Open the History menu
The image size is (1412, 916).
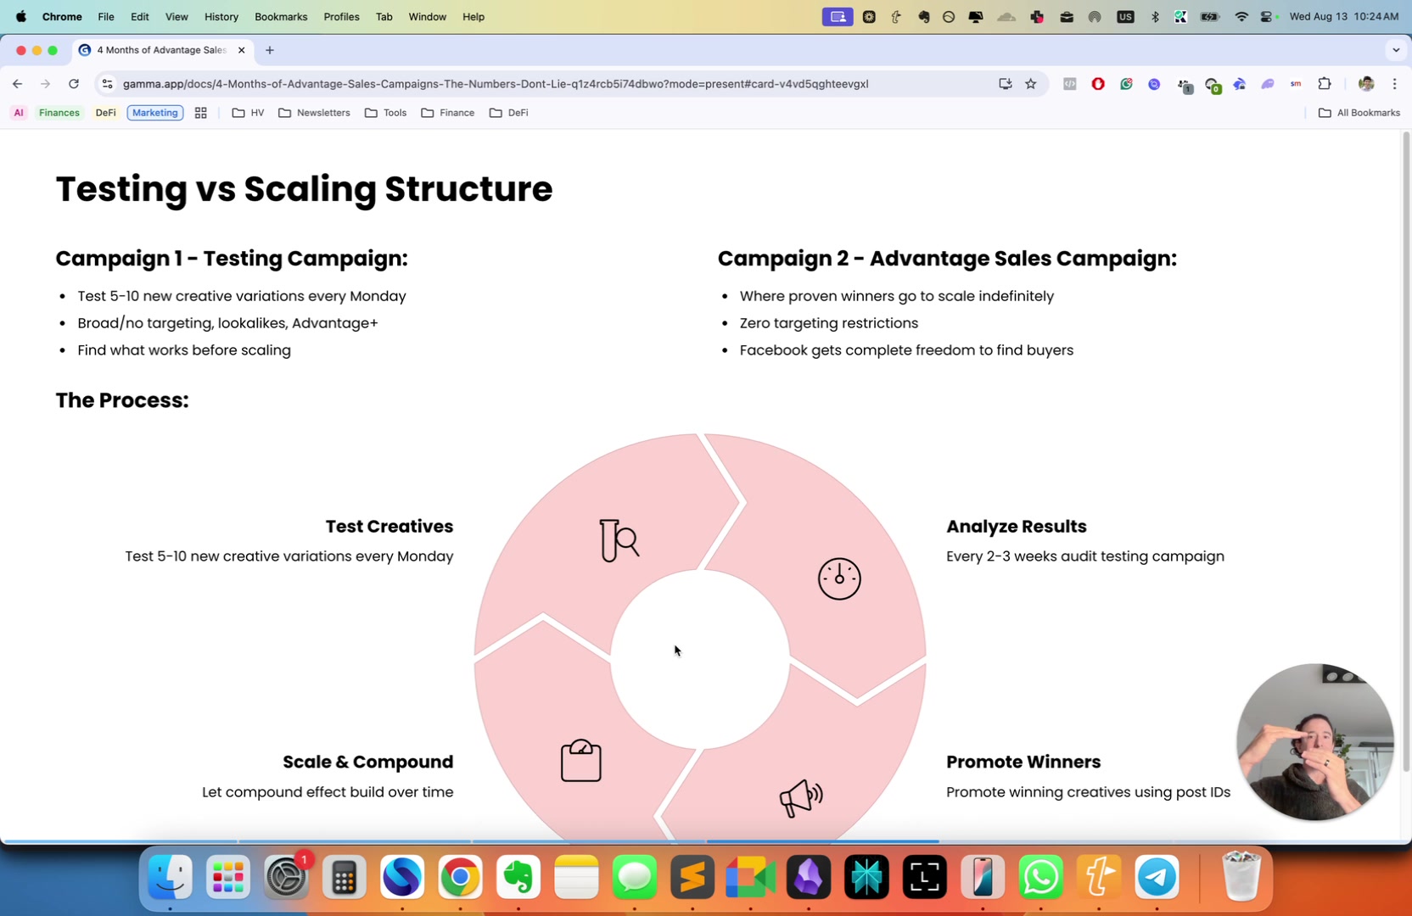(221, 17)
